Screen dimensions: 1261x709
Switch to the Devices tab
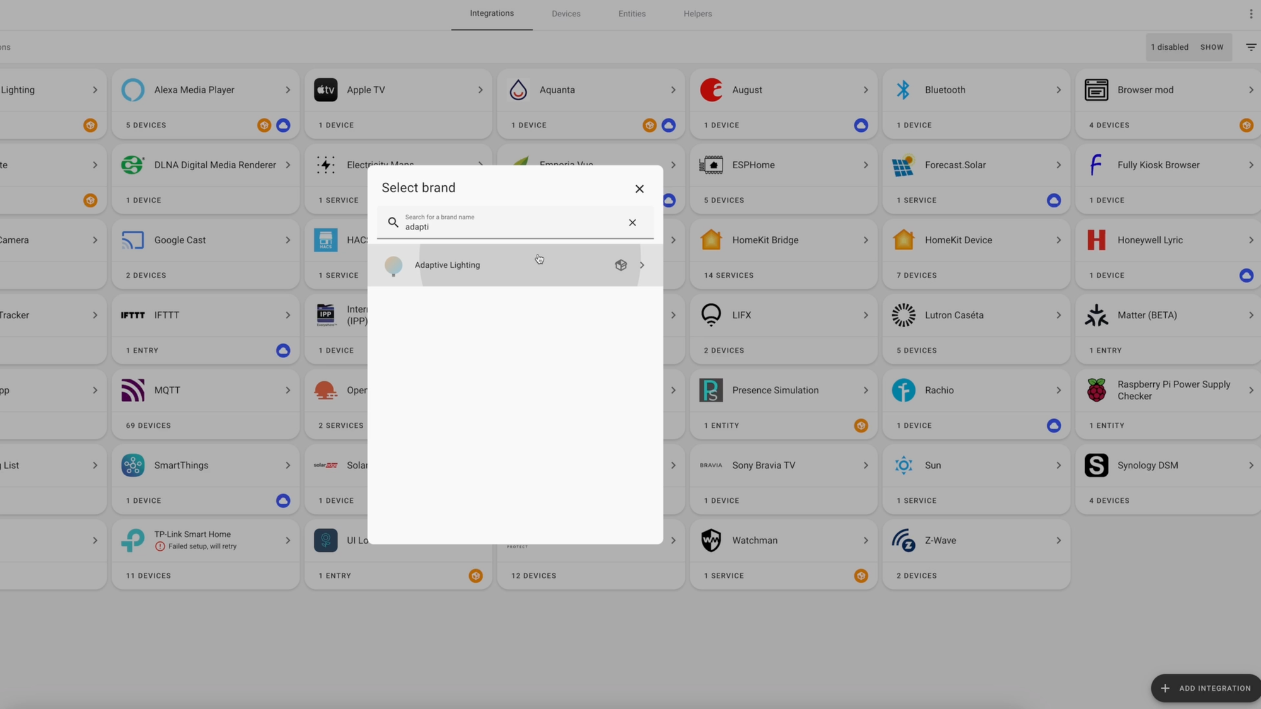(x=566, y=14)
